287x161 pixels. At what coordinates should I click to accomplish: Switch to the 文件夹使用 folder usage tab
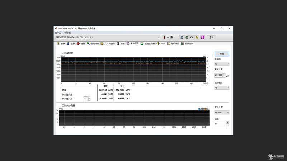[x=108, y=43]
